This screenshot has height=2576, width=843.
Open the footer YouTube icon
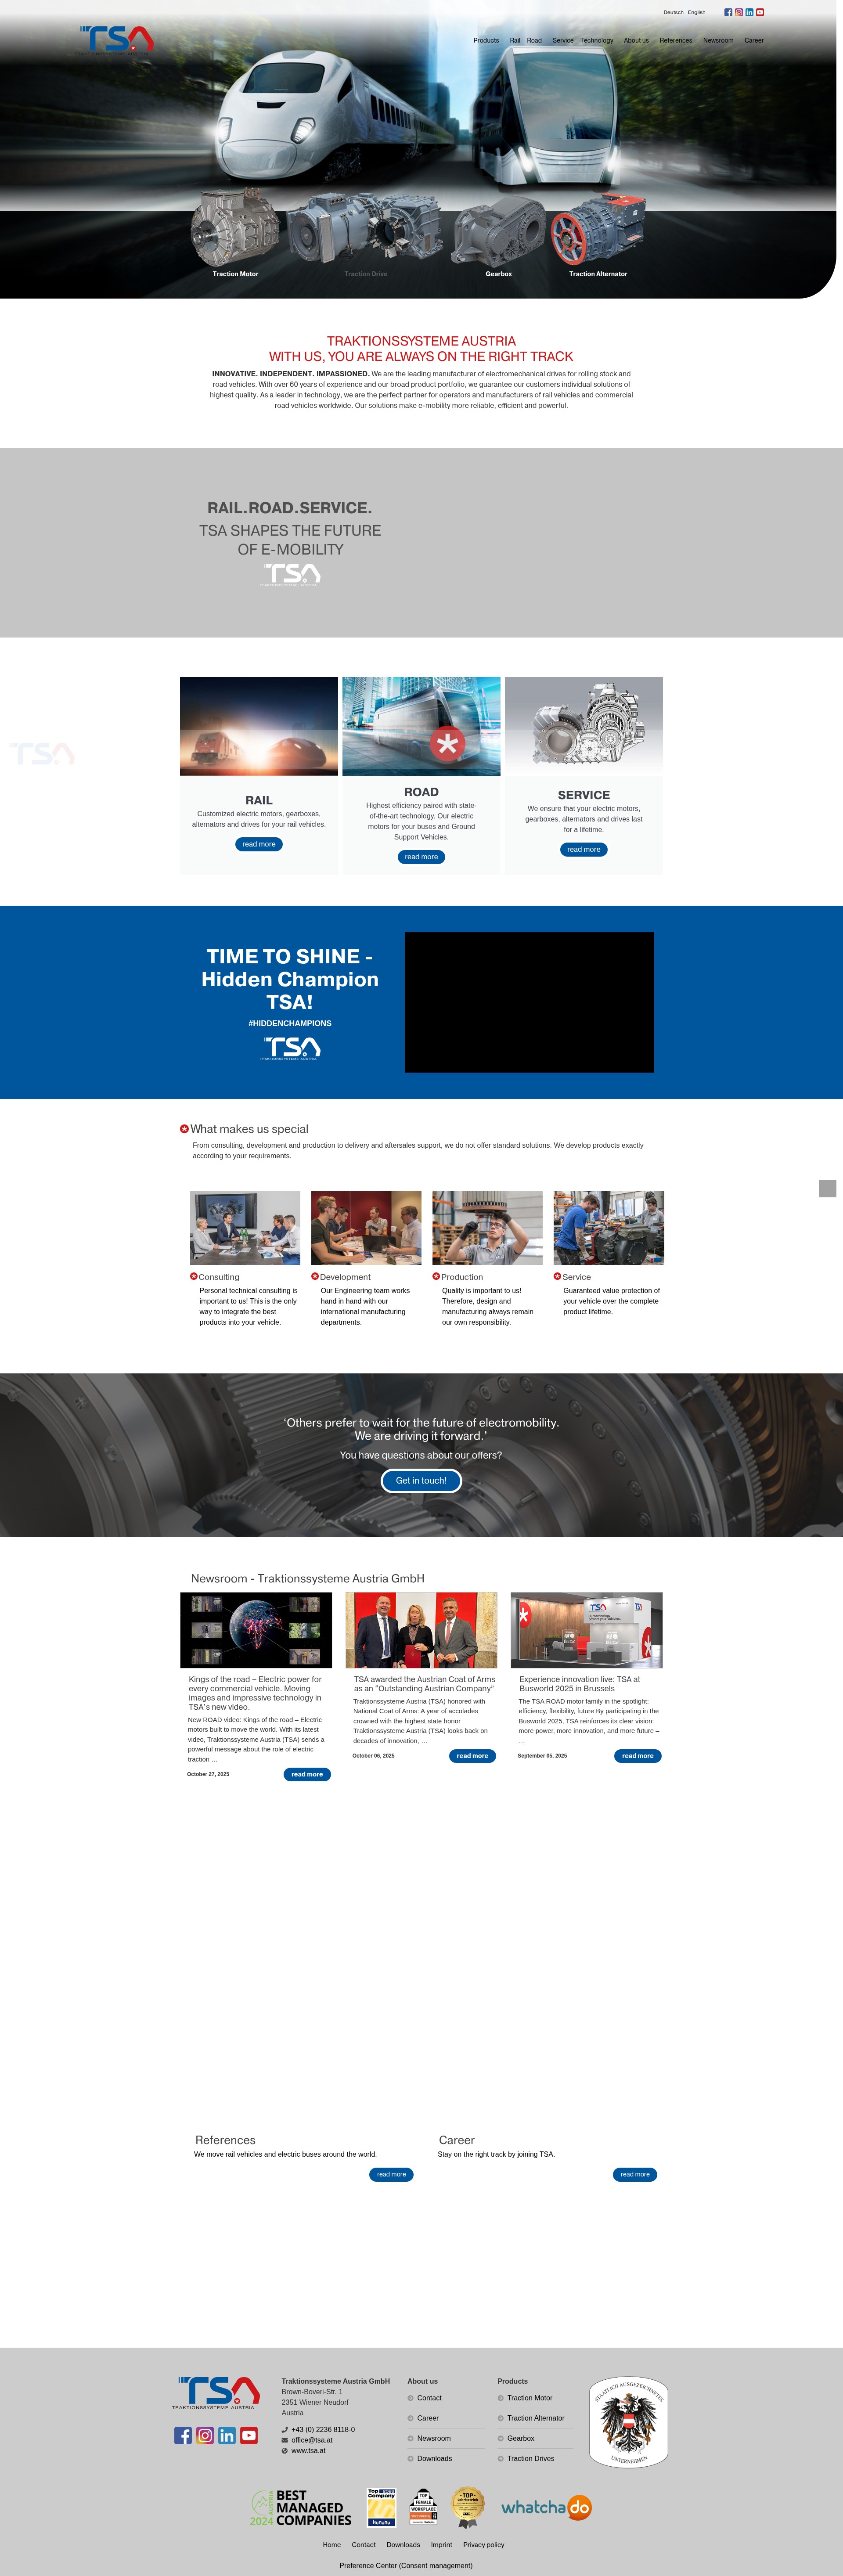(249, 2435)
